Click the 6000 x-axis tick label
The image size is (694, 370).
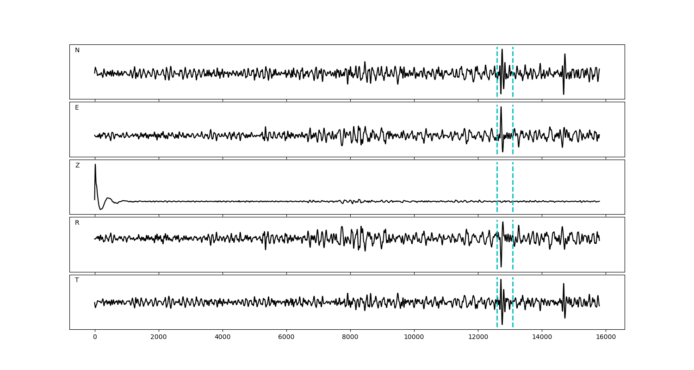[286, 337]
